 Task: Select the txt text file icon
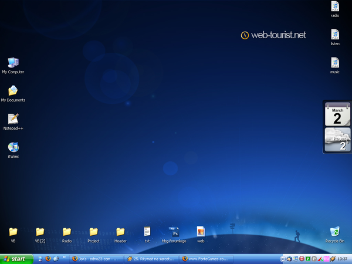click(147, 235)
